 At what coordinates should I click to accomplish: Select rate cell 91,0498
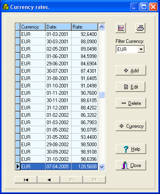tap(85, 86)
